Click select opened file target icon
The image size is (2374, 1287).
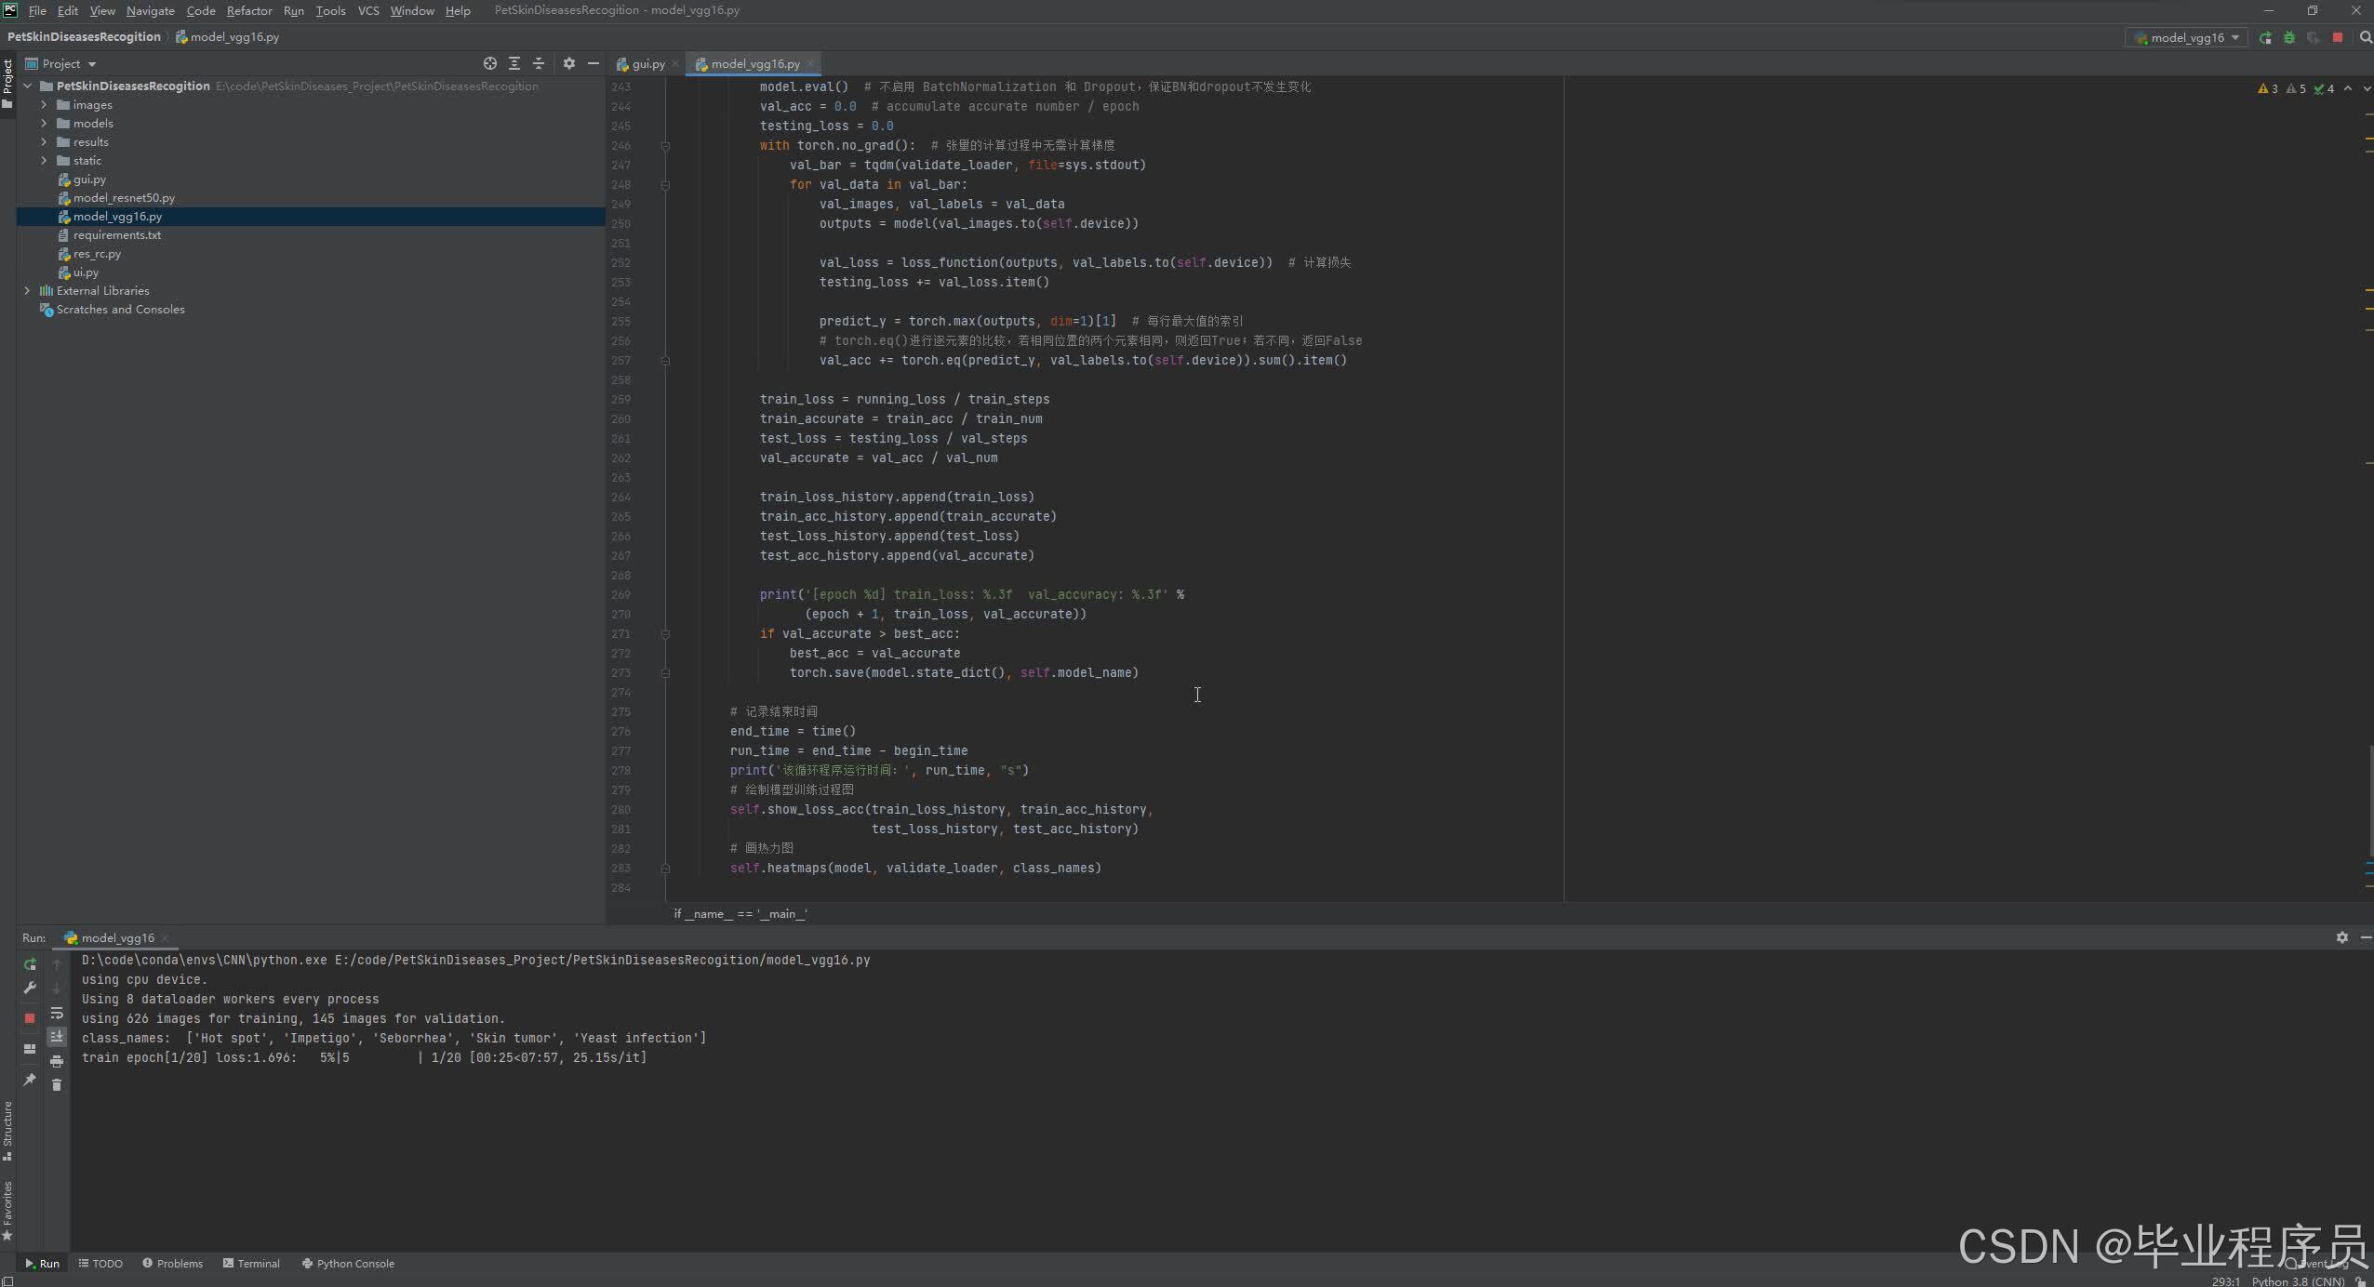coord(490,63)
